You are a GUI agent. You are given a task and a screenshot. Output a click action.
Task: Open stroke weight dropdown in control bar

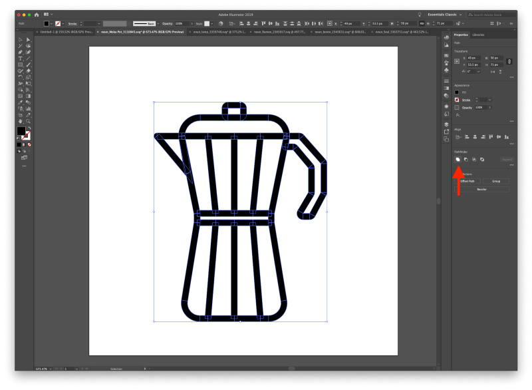pyautogui.click(x=98, y=23)
